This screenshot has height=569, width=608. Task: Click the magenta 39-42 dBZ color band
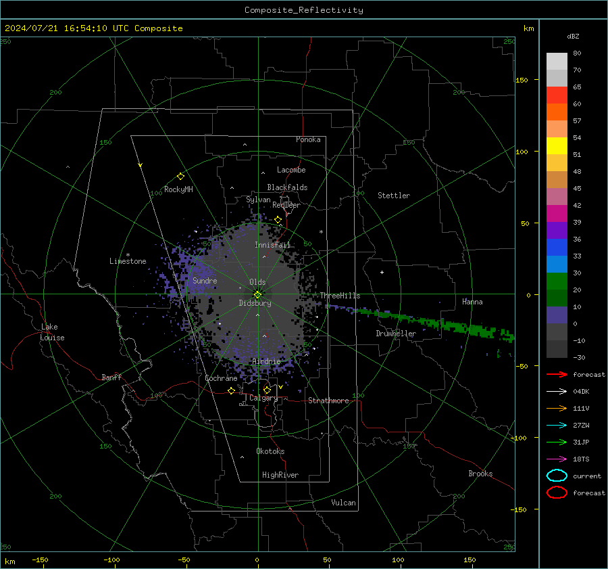tap(557, 214)
